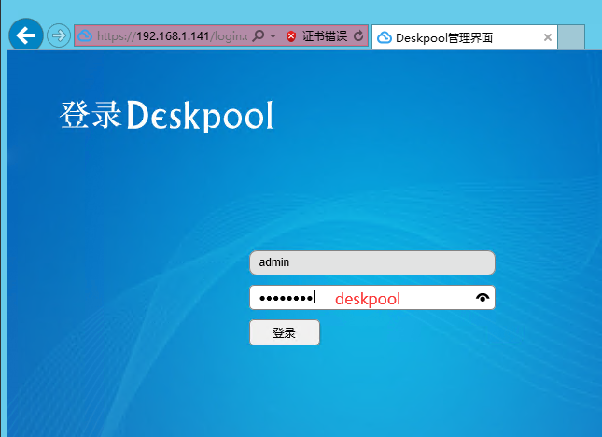Focus the address bar URL 192.168.1.141
This screenshot has height=437, width=602.
pyautogui.click(x=172, y=36)
